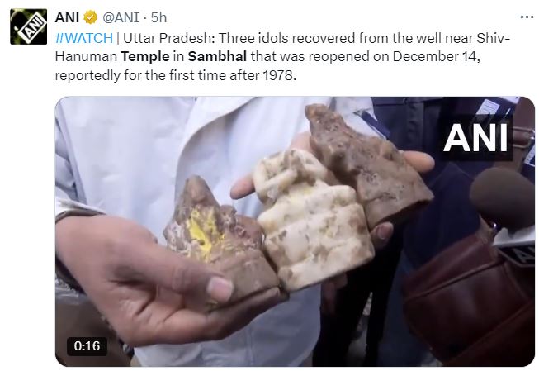This screenshot has height=371, width=539.
Task: Click the 'Uttar Pradesh' tweet text
Action: tap(168, 38)
